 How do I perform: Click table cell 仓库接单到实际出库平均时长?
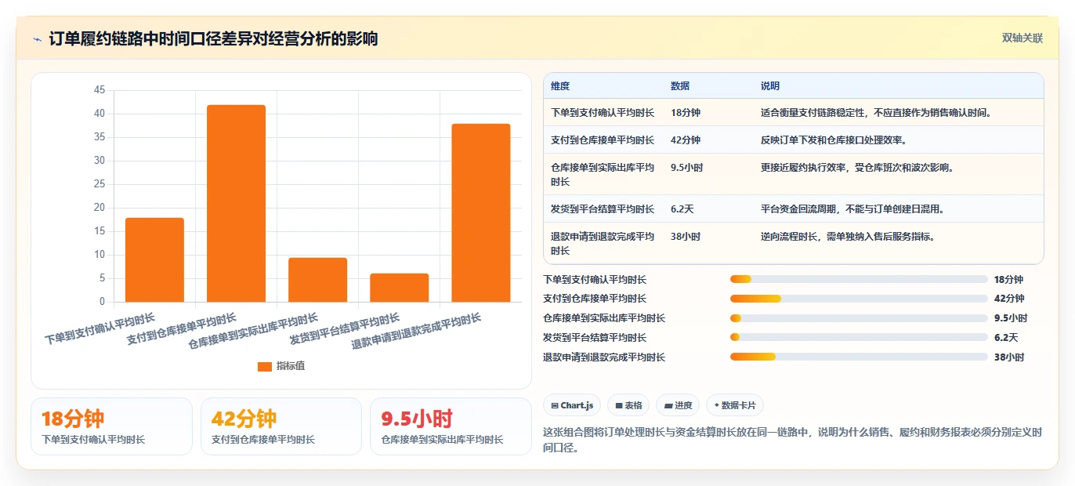pyautogui.click(x=603, y=174)
